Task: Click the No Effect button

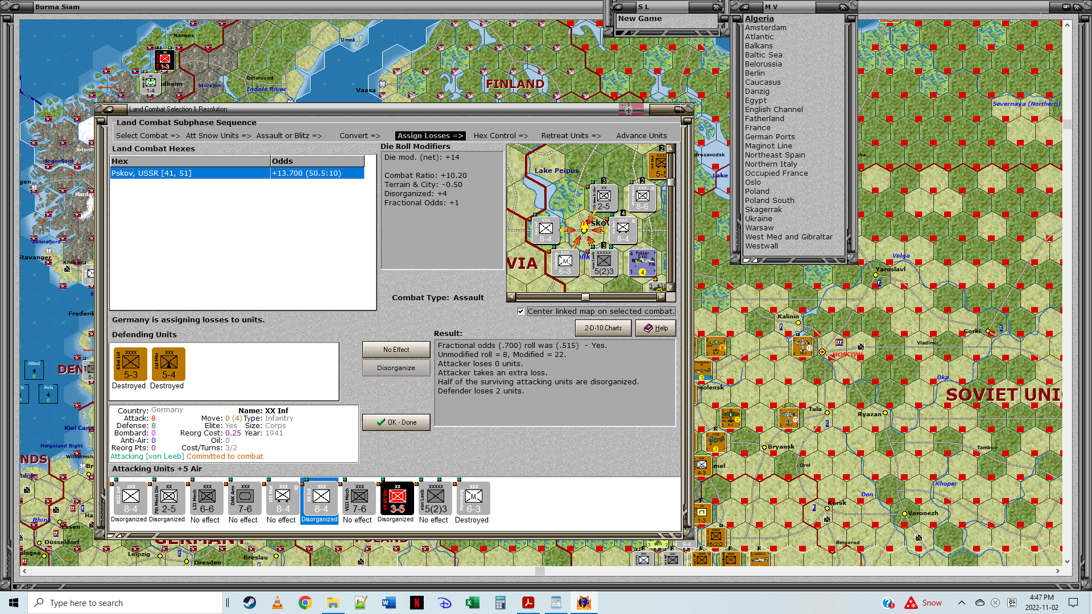Action: (x=396, y=350)
